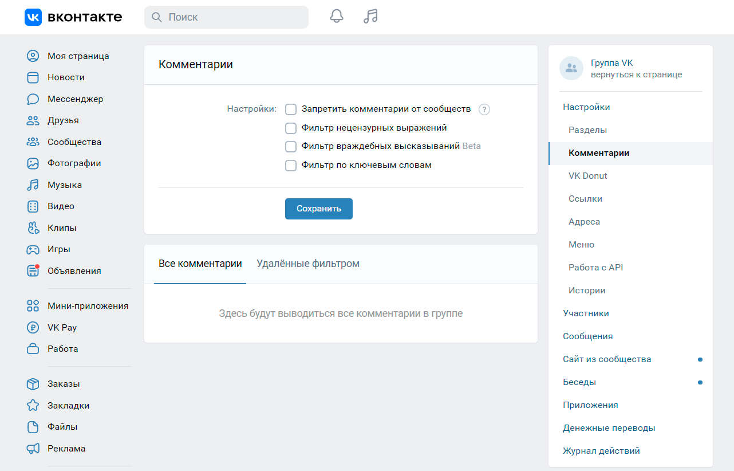Screen dimensions: 734x471
Task: Open VK Pay in the sidebar
Action: [62, 328]
